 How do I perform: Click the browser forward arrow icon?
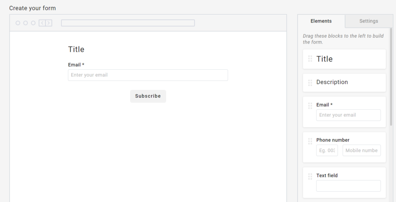pyautogui.click(x=49, y=23)
